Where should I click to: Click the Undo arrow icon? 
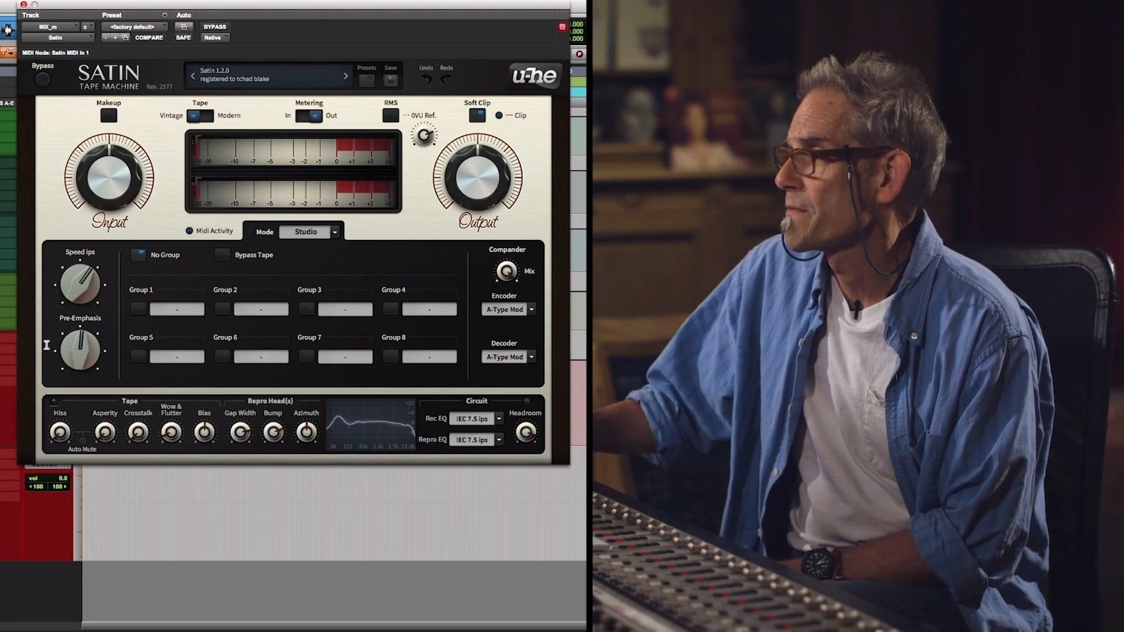click(427, 79)
